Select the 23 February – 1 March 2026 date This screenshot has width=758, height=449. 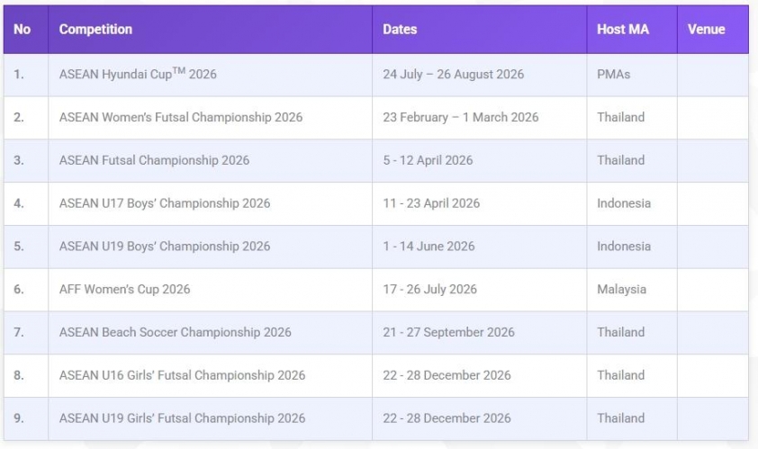click(461, 117)
